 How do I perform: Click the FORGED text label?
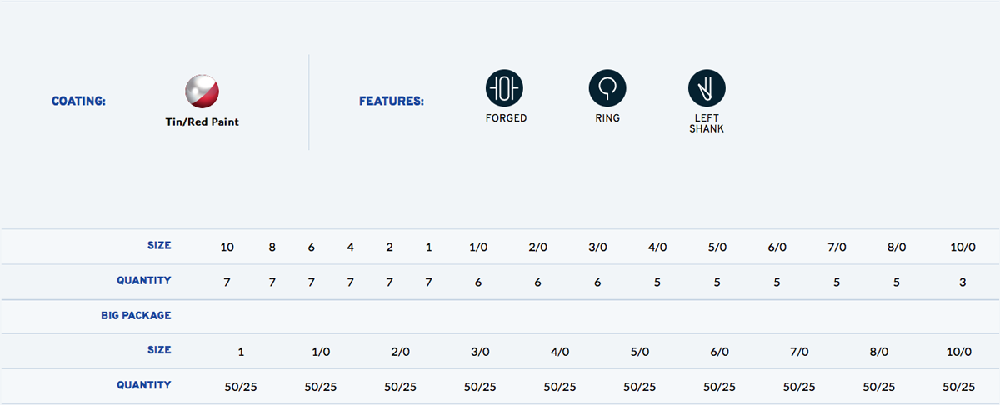506,118
